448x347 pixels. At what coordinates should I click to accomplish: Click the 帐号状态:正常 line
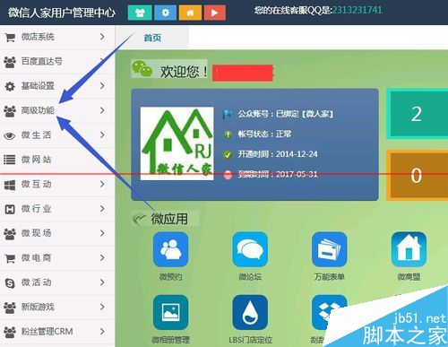264,134
